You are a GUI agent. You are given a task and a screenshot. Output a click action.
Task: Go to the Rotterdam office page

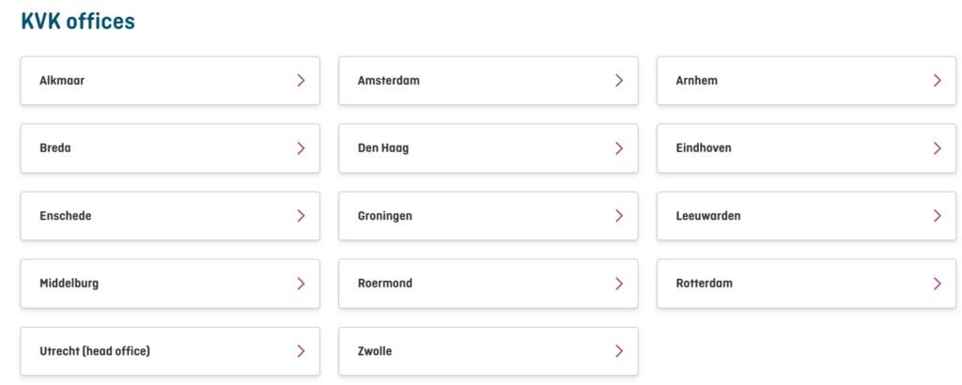704,284
